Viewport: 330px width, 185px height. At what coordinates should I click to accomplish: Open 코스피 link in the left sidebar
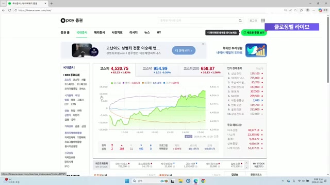(68, 80)
